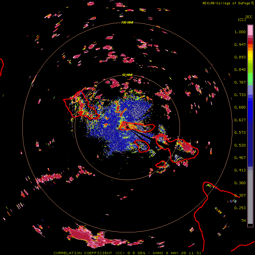Click the [CC] units label
255x255 pixels.
242,20
